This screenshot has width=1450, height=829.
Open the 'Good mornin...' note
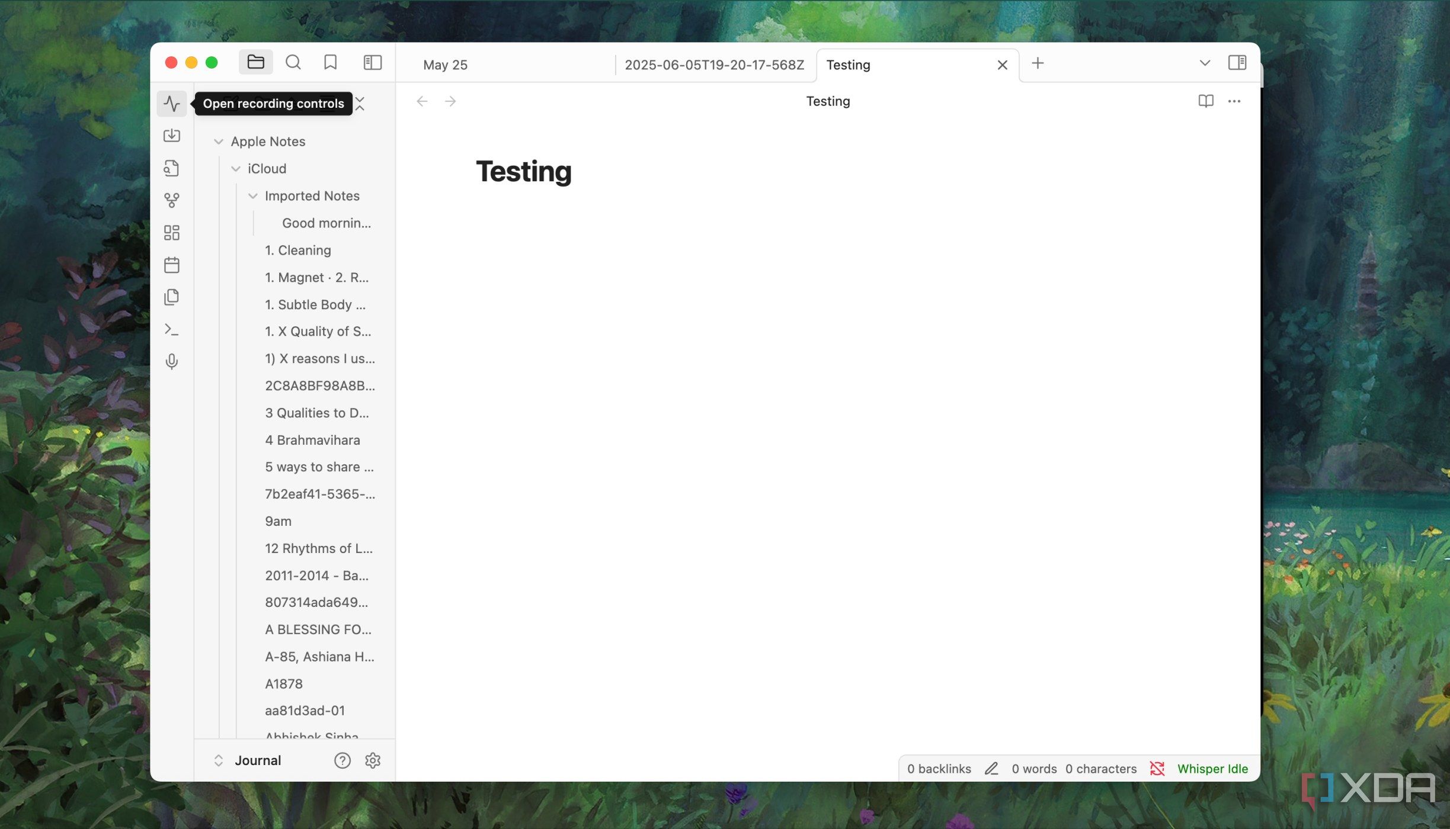coord(327,223)
